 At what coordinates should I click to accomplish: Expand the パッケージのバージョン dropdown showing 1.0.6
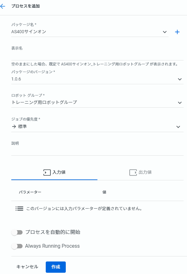pyautogui.click(x=180, y=79)
